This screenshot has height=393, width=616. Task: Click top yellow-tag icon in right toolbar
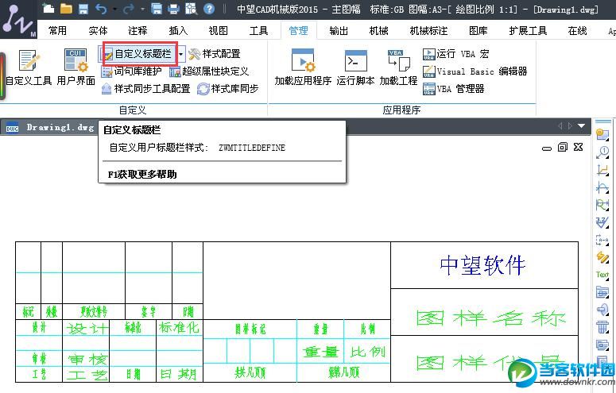click(x=602, y=135)
